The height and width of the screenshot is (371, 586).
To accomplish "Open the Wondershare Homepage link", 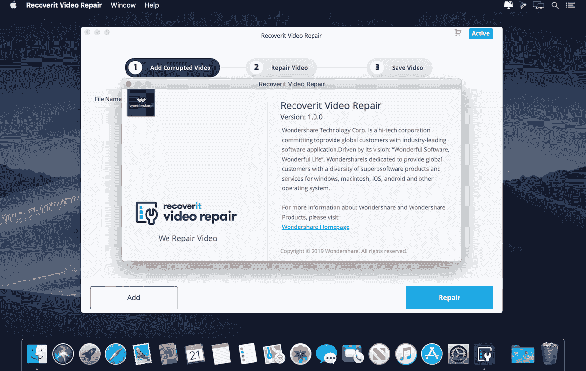I will [315, 227].
